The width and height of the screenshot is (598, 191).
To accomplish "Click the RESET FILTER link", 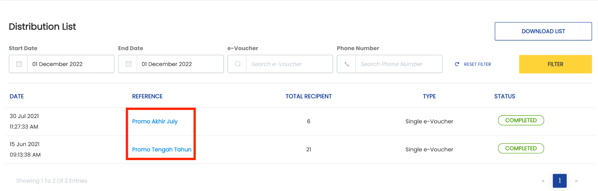I will click(x=477, y=64).
